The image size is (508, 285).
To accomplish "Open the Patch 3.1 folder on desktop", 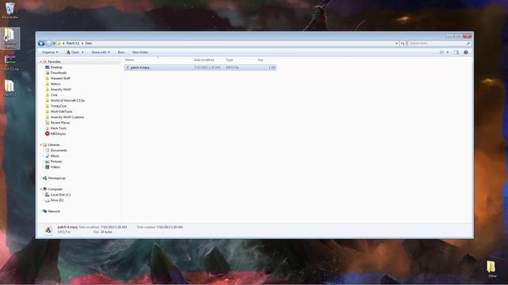I will point(10,88).
